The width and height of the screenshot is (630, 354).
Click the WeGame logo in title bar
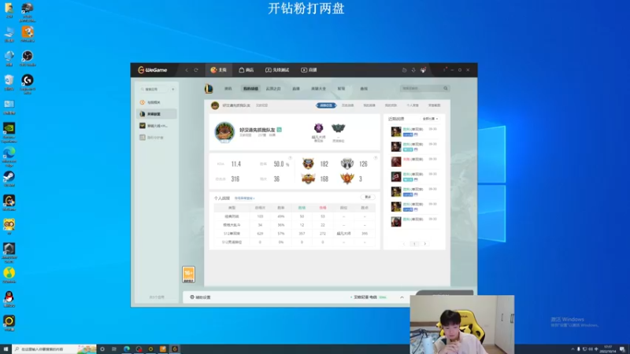pos(152,70)
